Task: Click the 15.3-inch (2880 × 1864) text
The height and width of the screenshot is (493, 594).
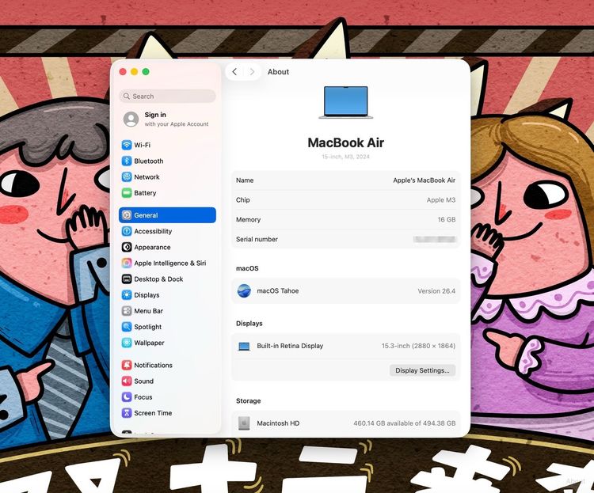Action: (418, 346)
